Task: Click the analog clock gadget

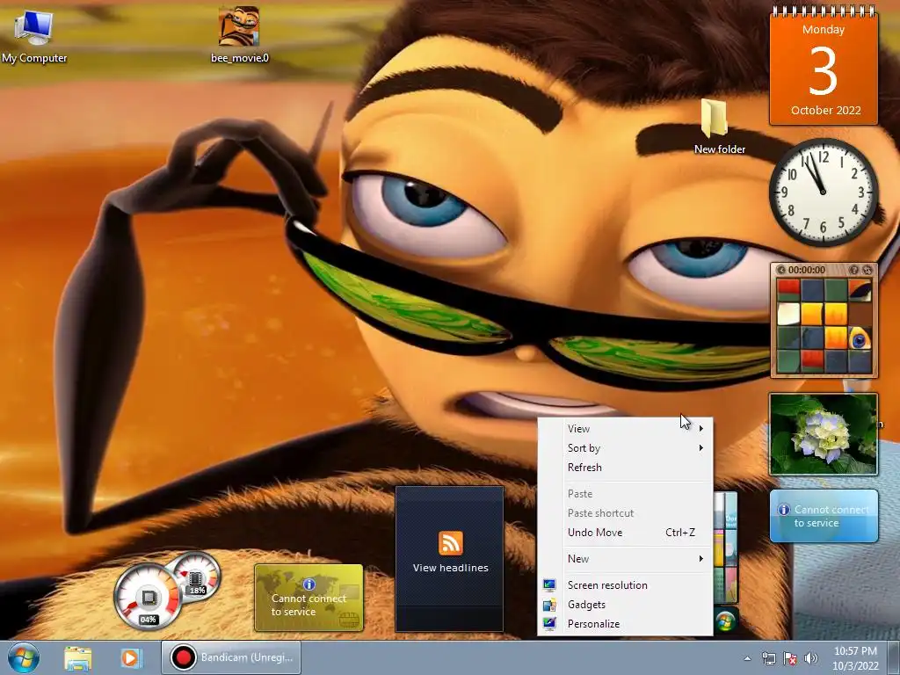Action: click(x=823, y=192)
